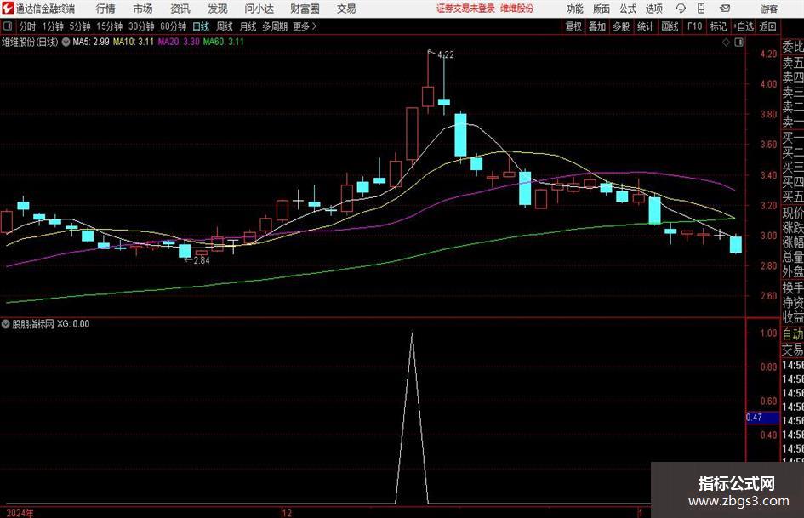Image resolution: width=804 pixels, height=518 pixels.
Task: Add stock with +自选 button
Action: point(744,26)
